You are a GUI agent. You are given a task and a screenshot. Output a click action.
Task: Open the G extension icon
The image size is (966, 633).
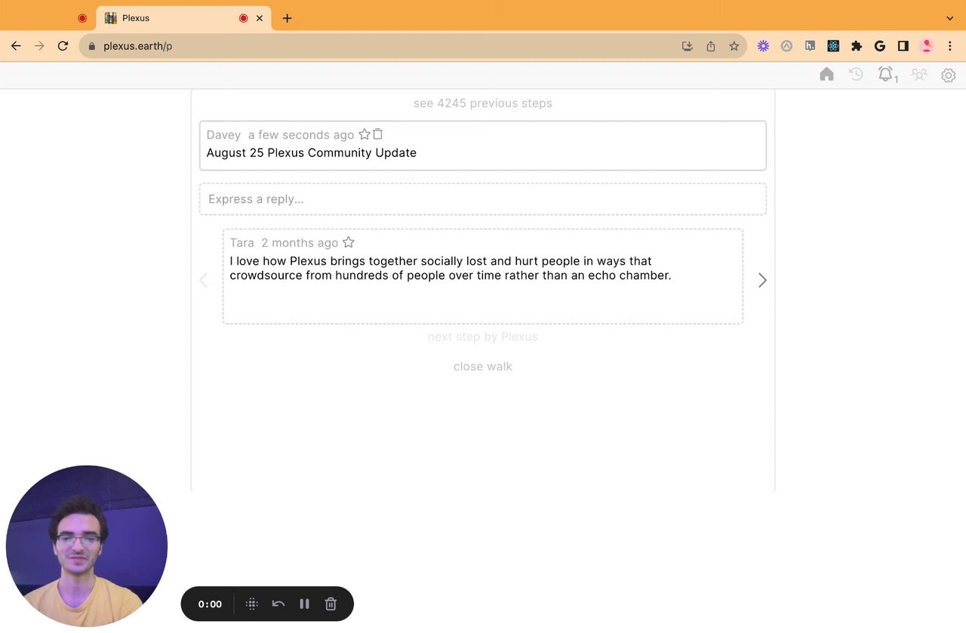880,46
